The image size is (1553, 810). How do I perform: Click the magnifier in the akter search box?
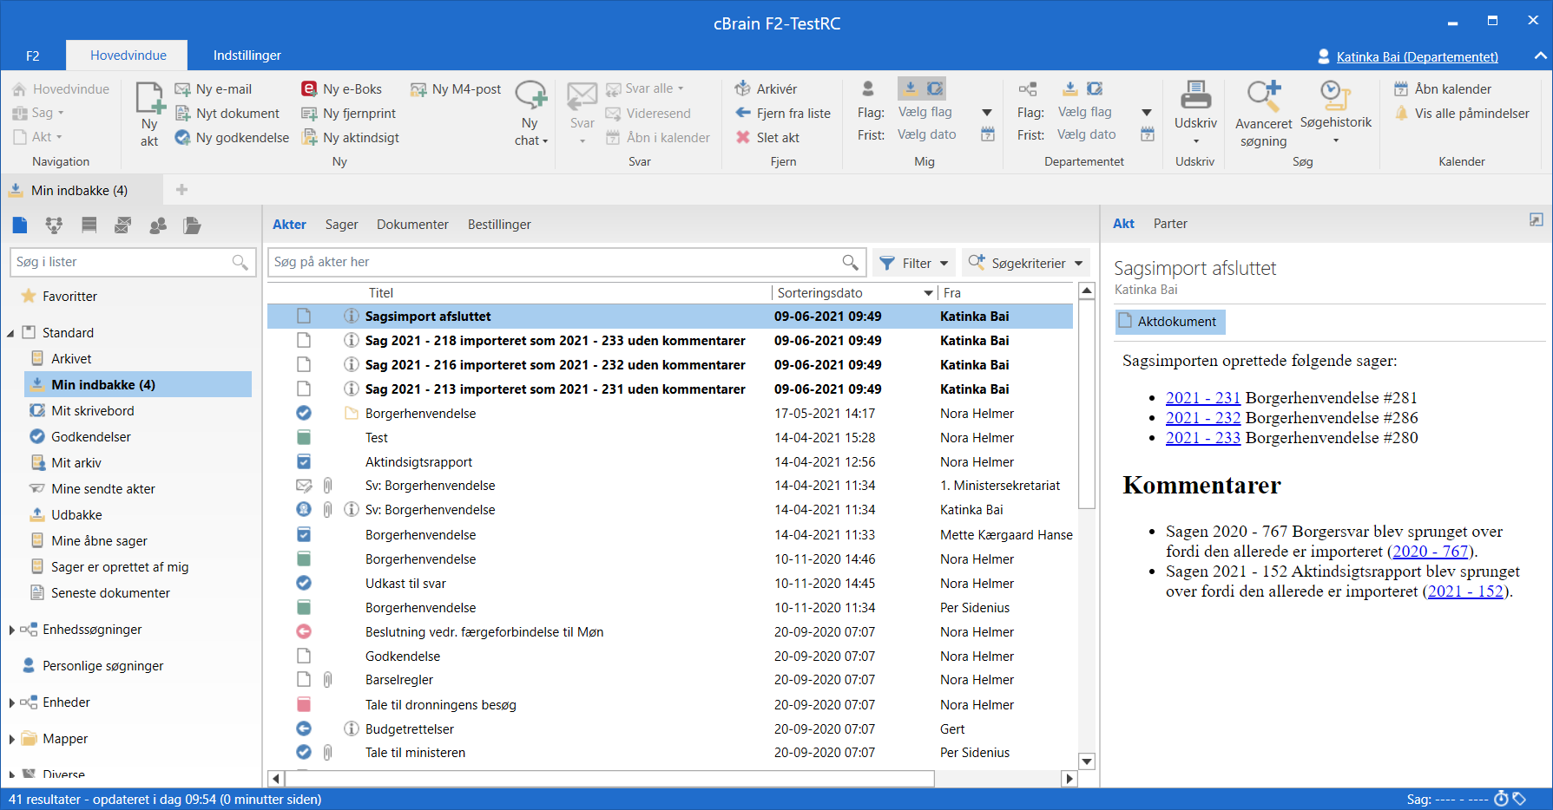point(850,262)
